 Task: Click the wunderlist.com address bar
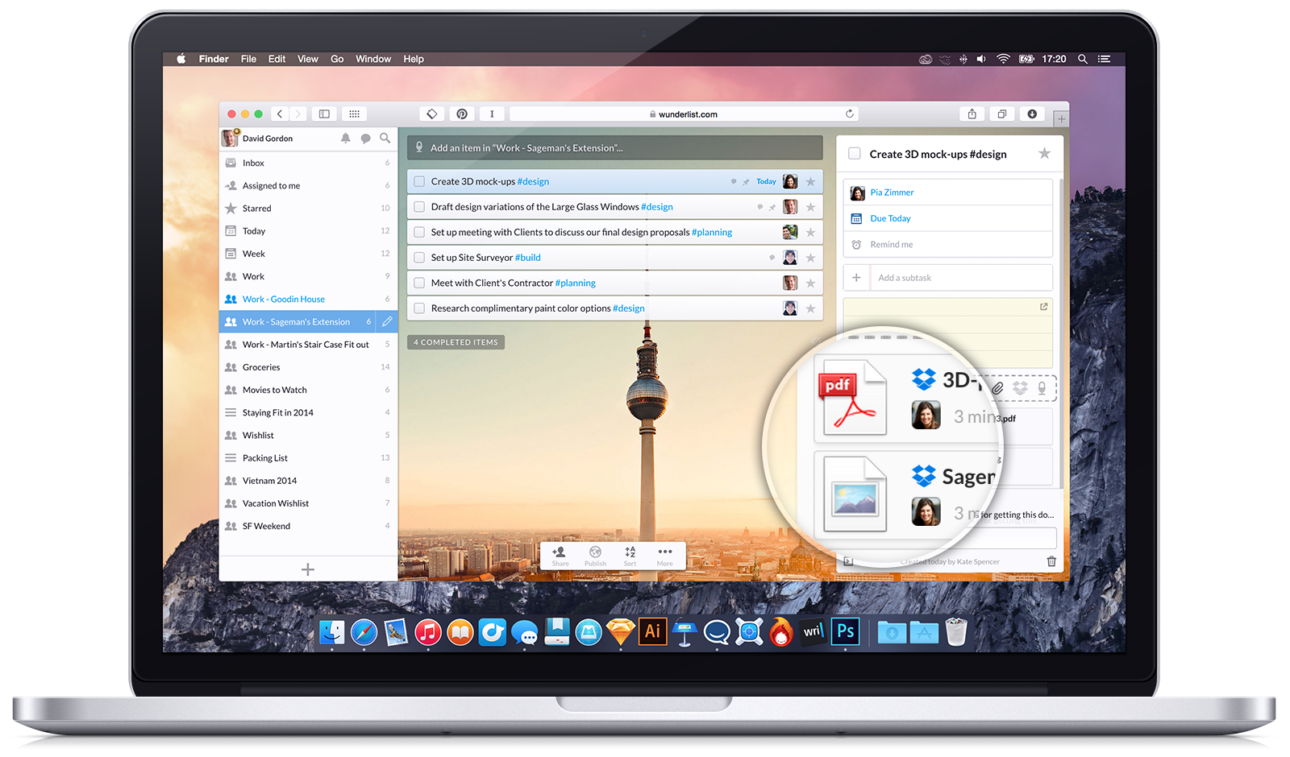(x=682, y=114)
